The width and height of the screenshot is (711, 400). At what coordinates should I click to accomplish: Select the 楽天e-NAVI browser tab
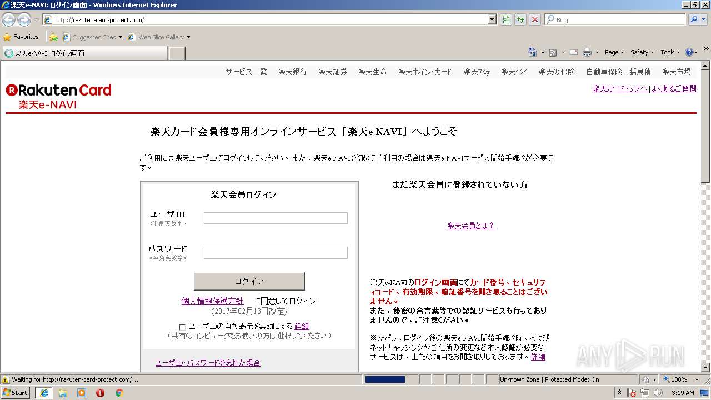click(84, 53)
